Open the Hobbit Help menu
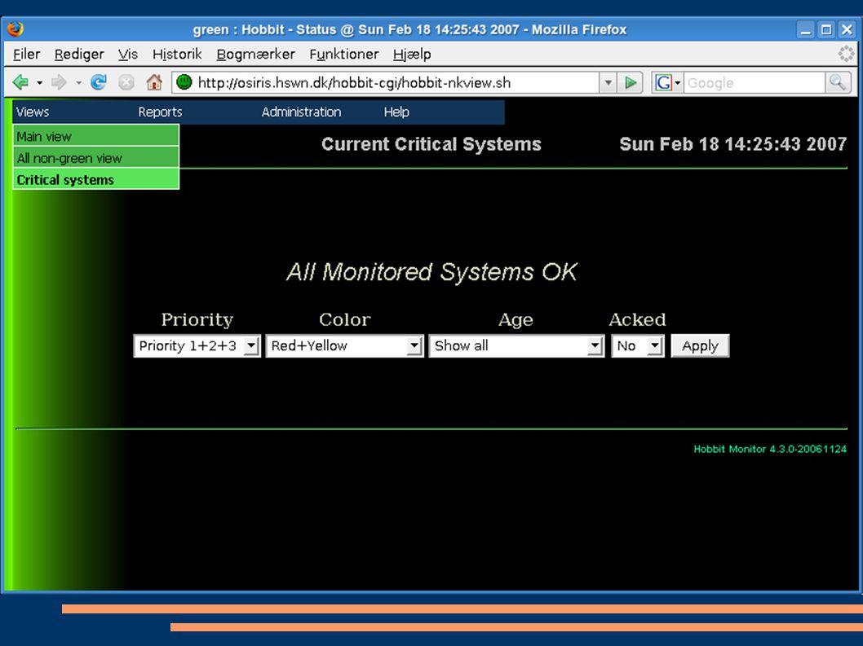863x646 pixels. pos(396,112)
